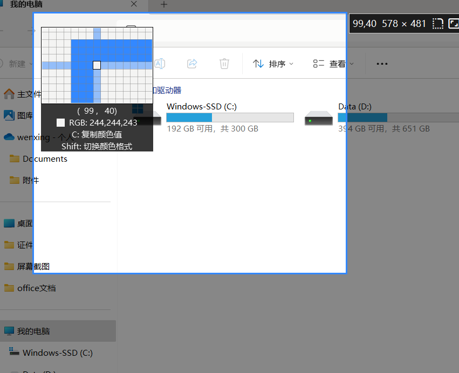
Task: Click the '192 GB 可用，共 300 GB' text
Action: [x=213, y=128]
